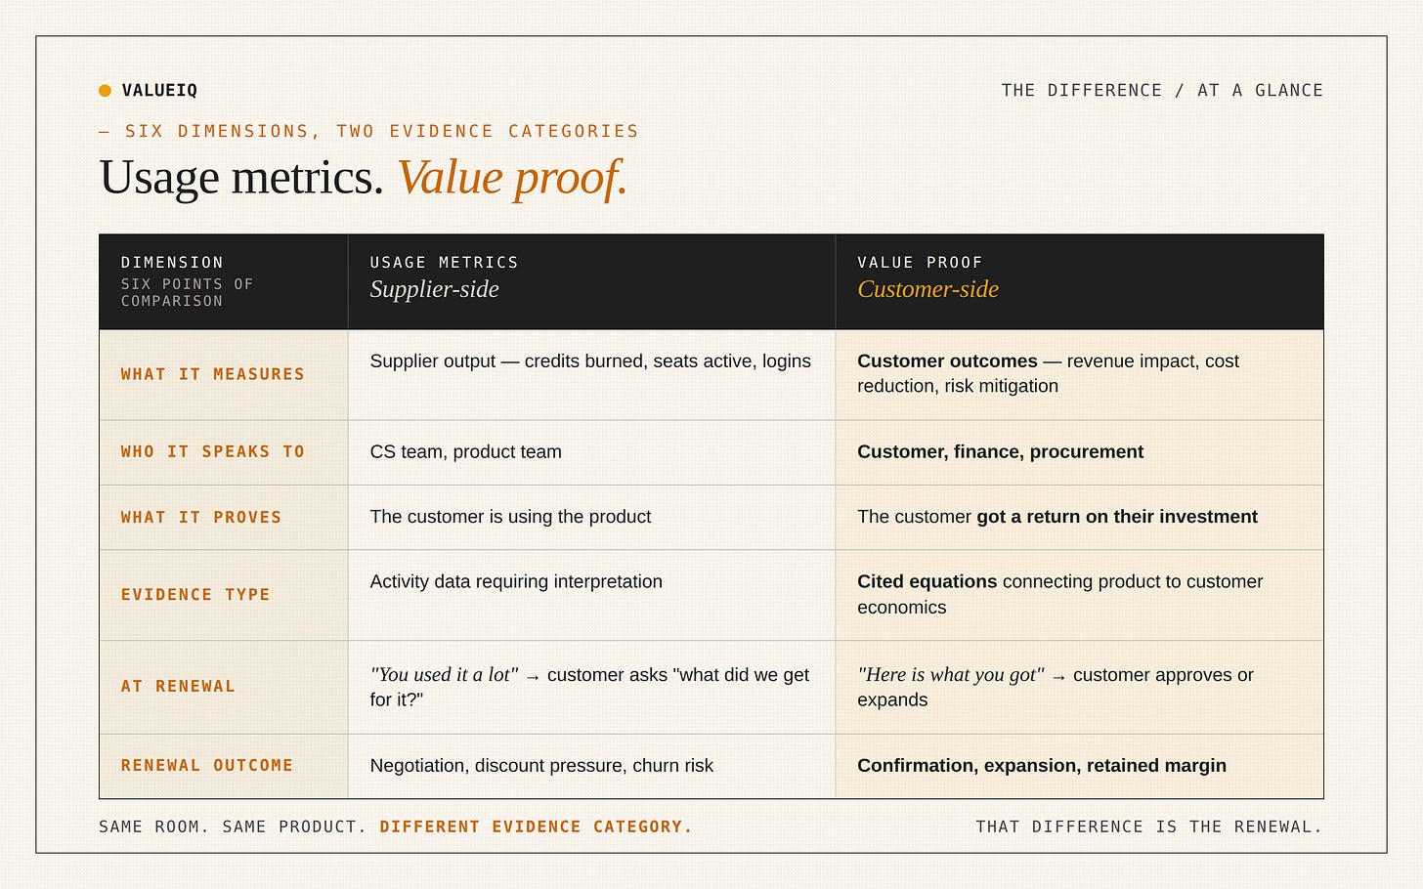
Task: Click the WHO IT SPEAKS TO row label
Action: click(213, 451)
